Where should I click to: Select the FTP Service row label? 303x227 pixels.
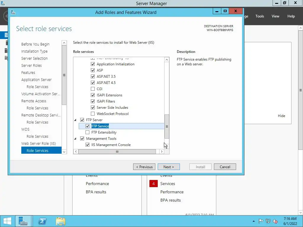click(x=100, y=126)
